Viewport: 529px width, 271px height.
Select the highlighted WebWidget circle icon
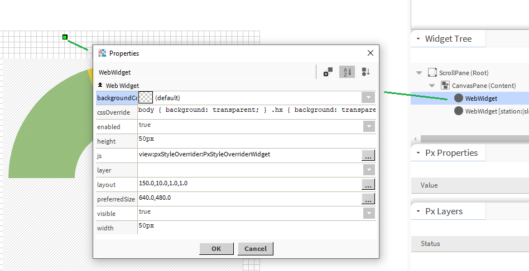459,98
